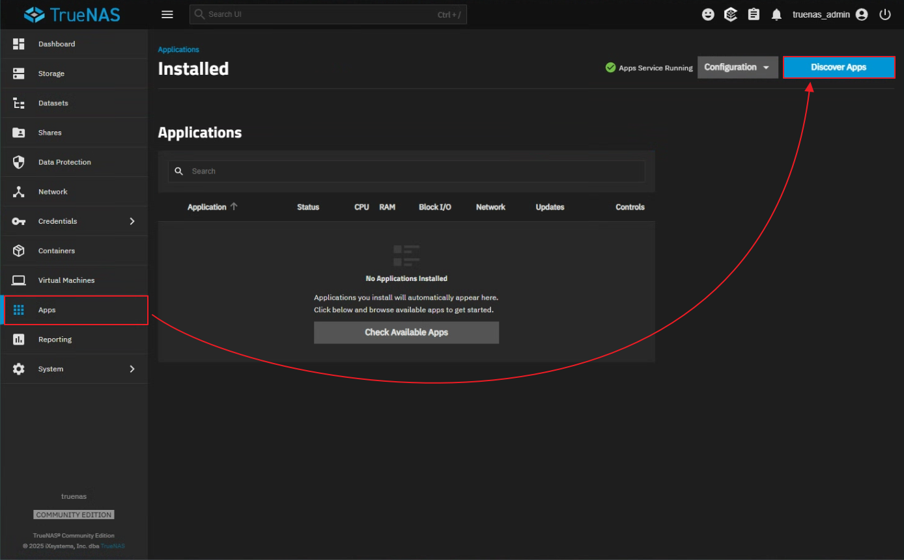Image resolution: width=904 pixels, height=560 pixels.
Task: Sort by Application column arrow
Action: [234, 207]
